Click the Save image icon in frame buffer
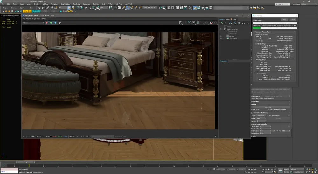 pyautogui.click(x=181, y=23)
